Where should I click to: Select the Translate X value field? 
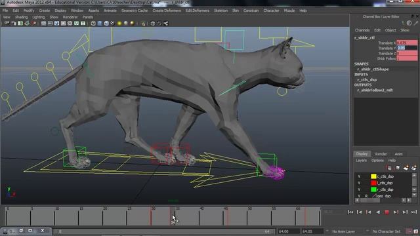click(x=407, y=43)
